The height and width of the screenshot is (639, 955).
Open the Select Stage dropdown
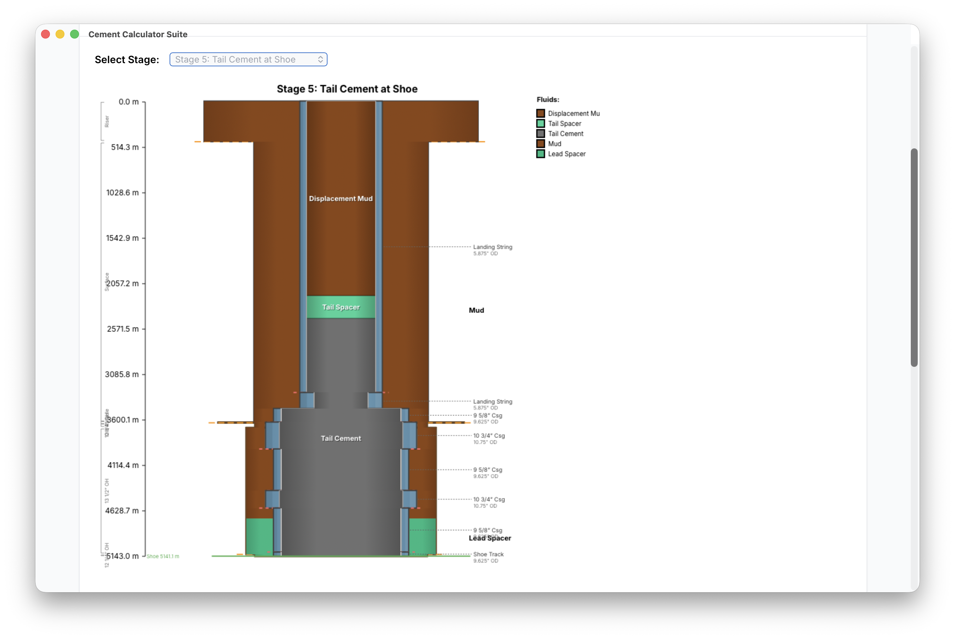tap(248, 59)
